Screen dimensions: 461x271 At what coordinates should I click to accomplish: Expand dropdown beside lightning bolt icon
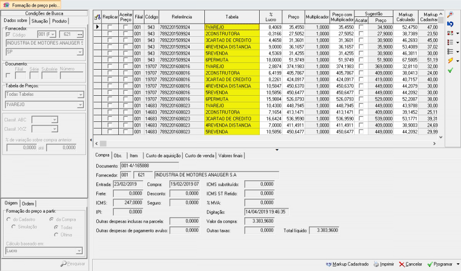(x=457, y=61)
